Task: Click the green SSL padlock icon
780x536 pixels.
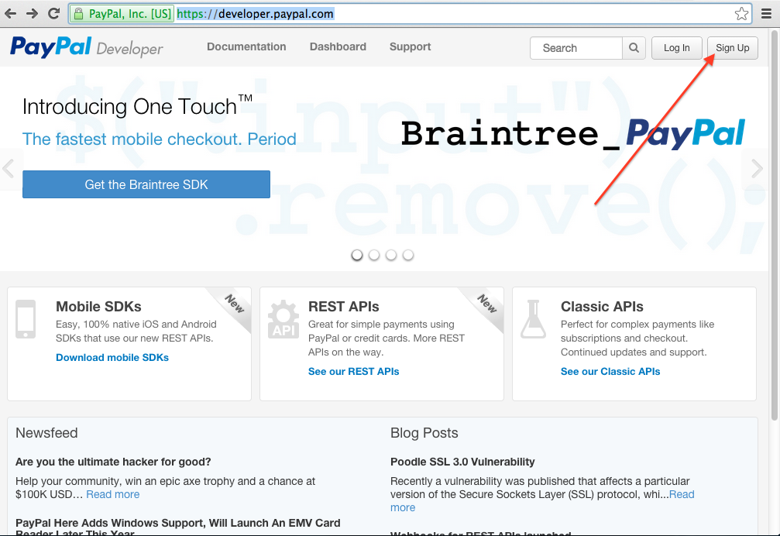Action: click(78, 14)
